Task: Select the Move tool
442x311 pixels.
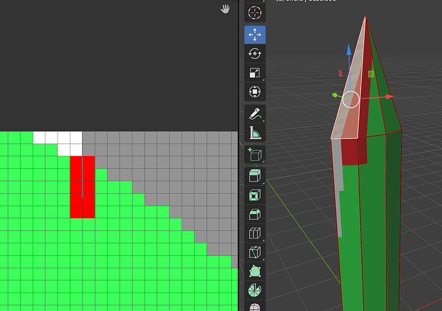Action: (x=255, y=35)
